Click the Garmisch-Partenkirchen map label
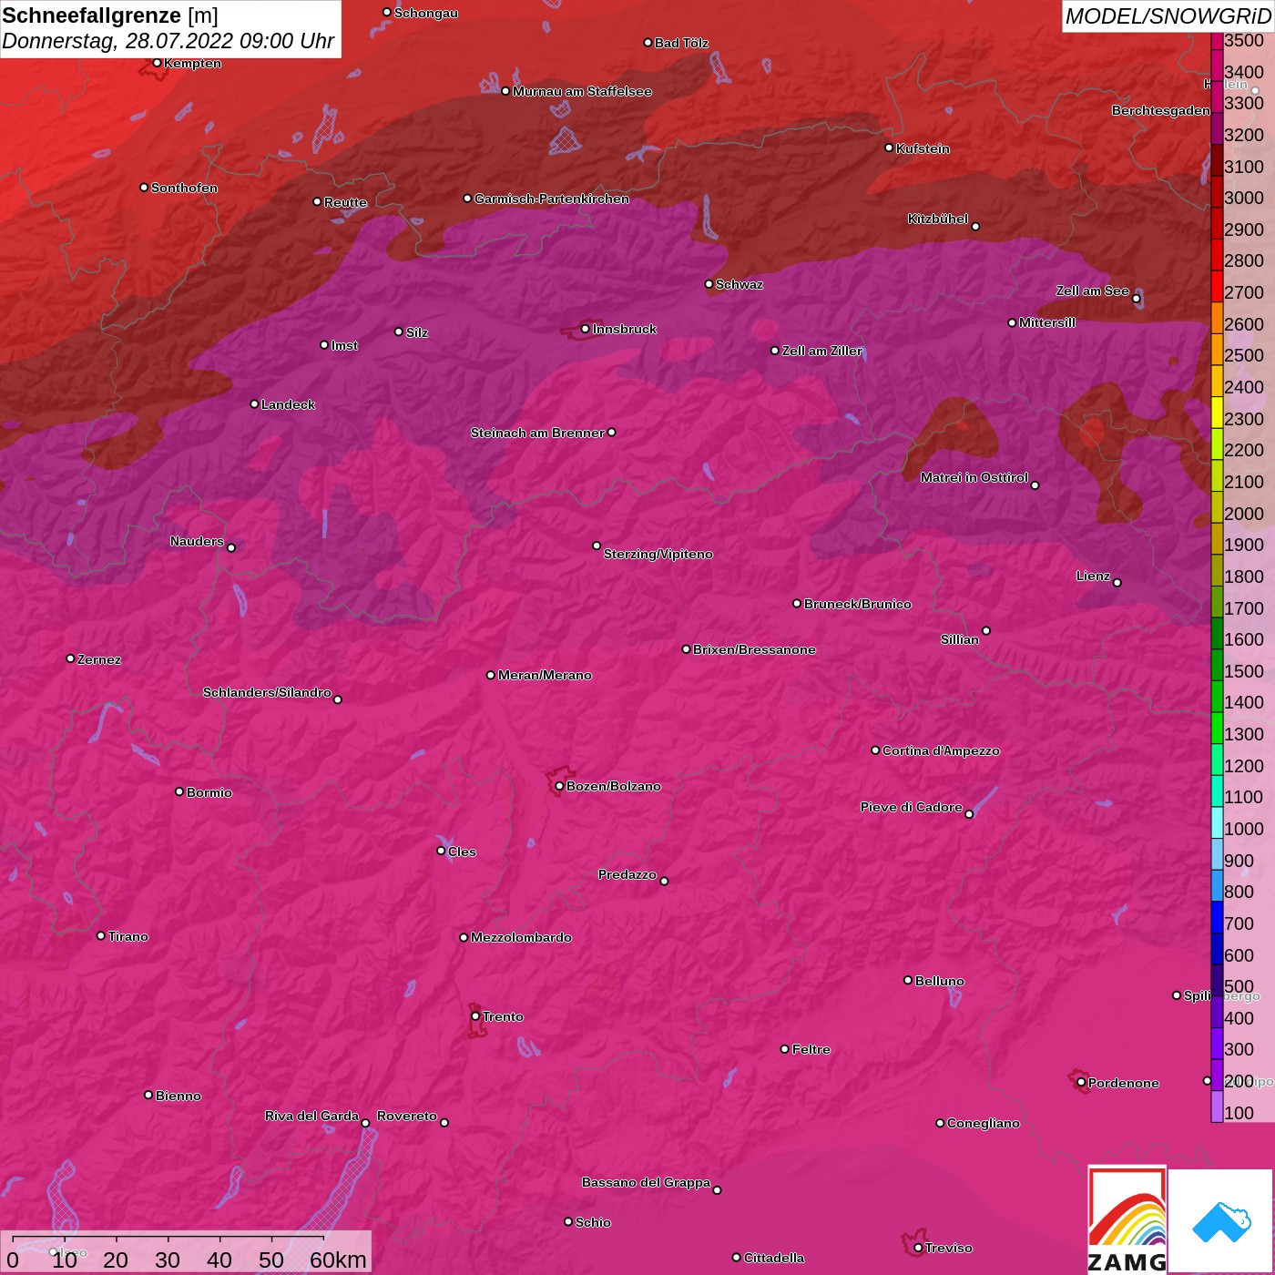 [x=551, y=199]
